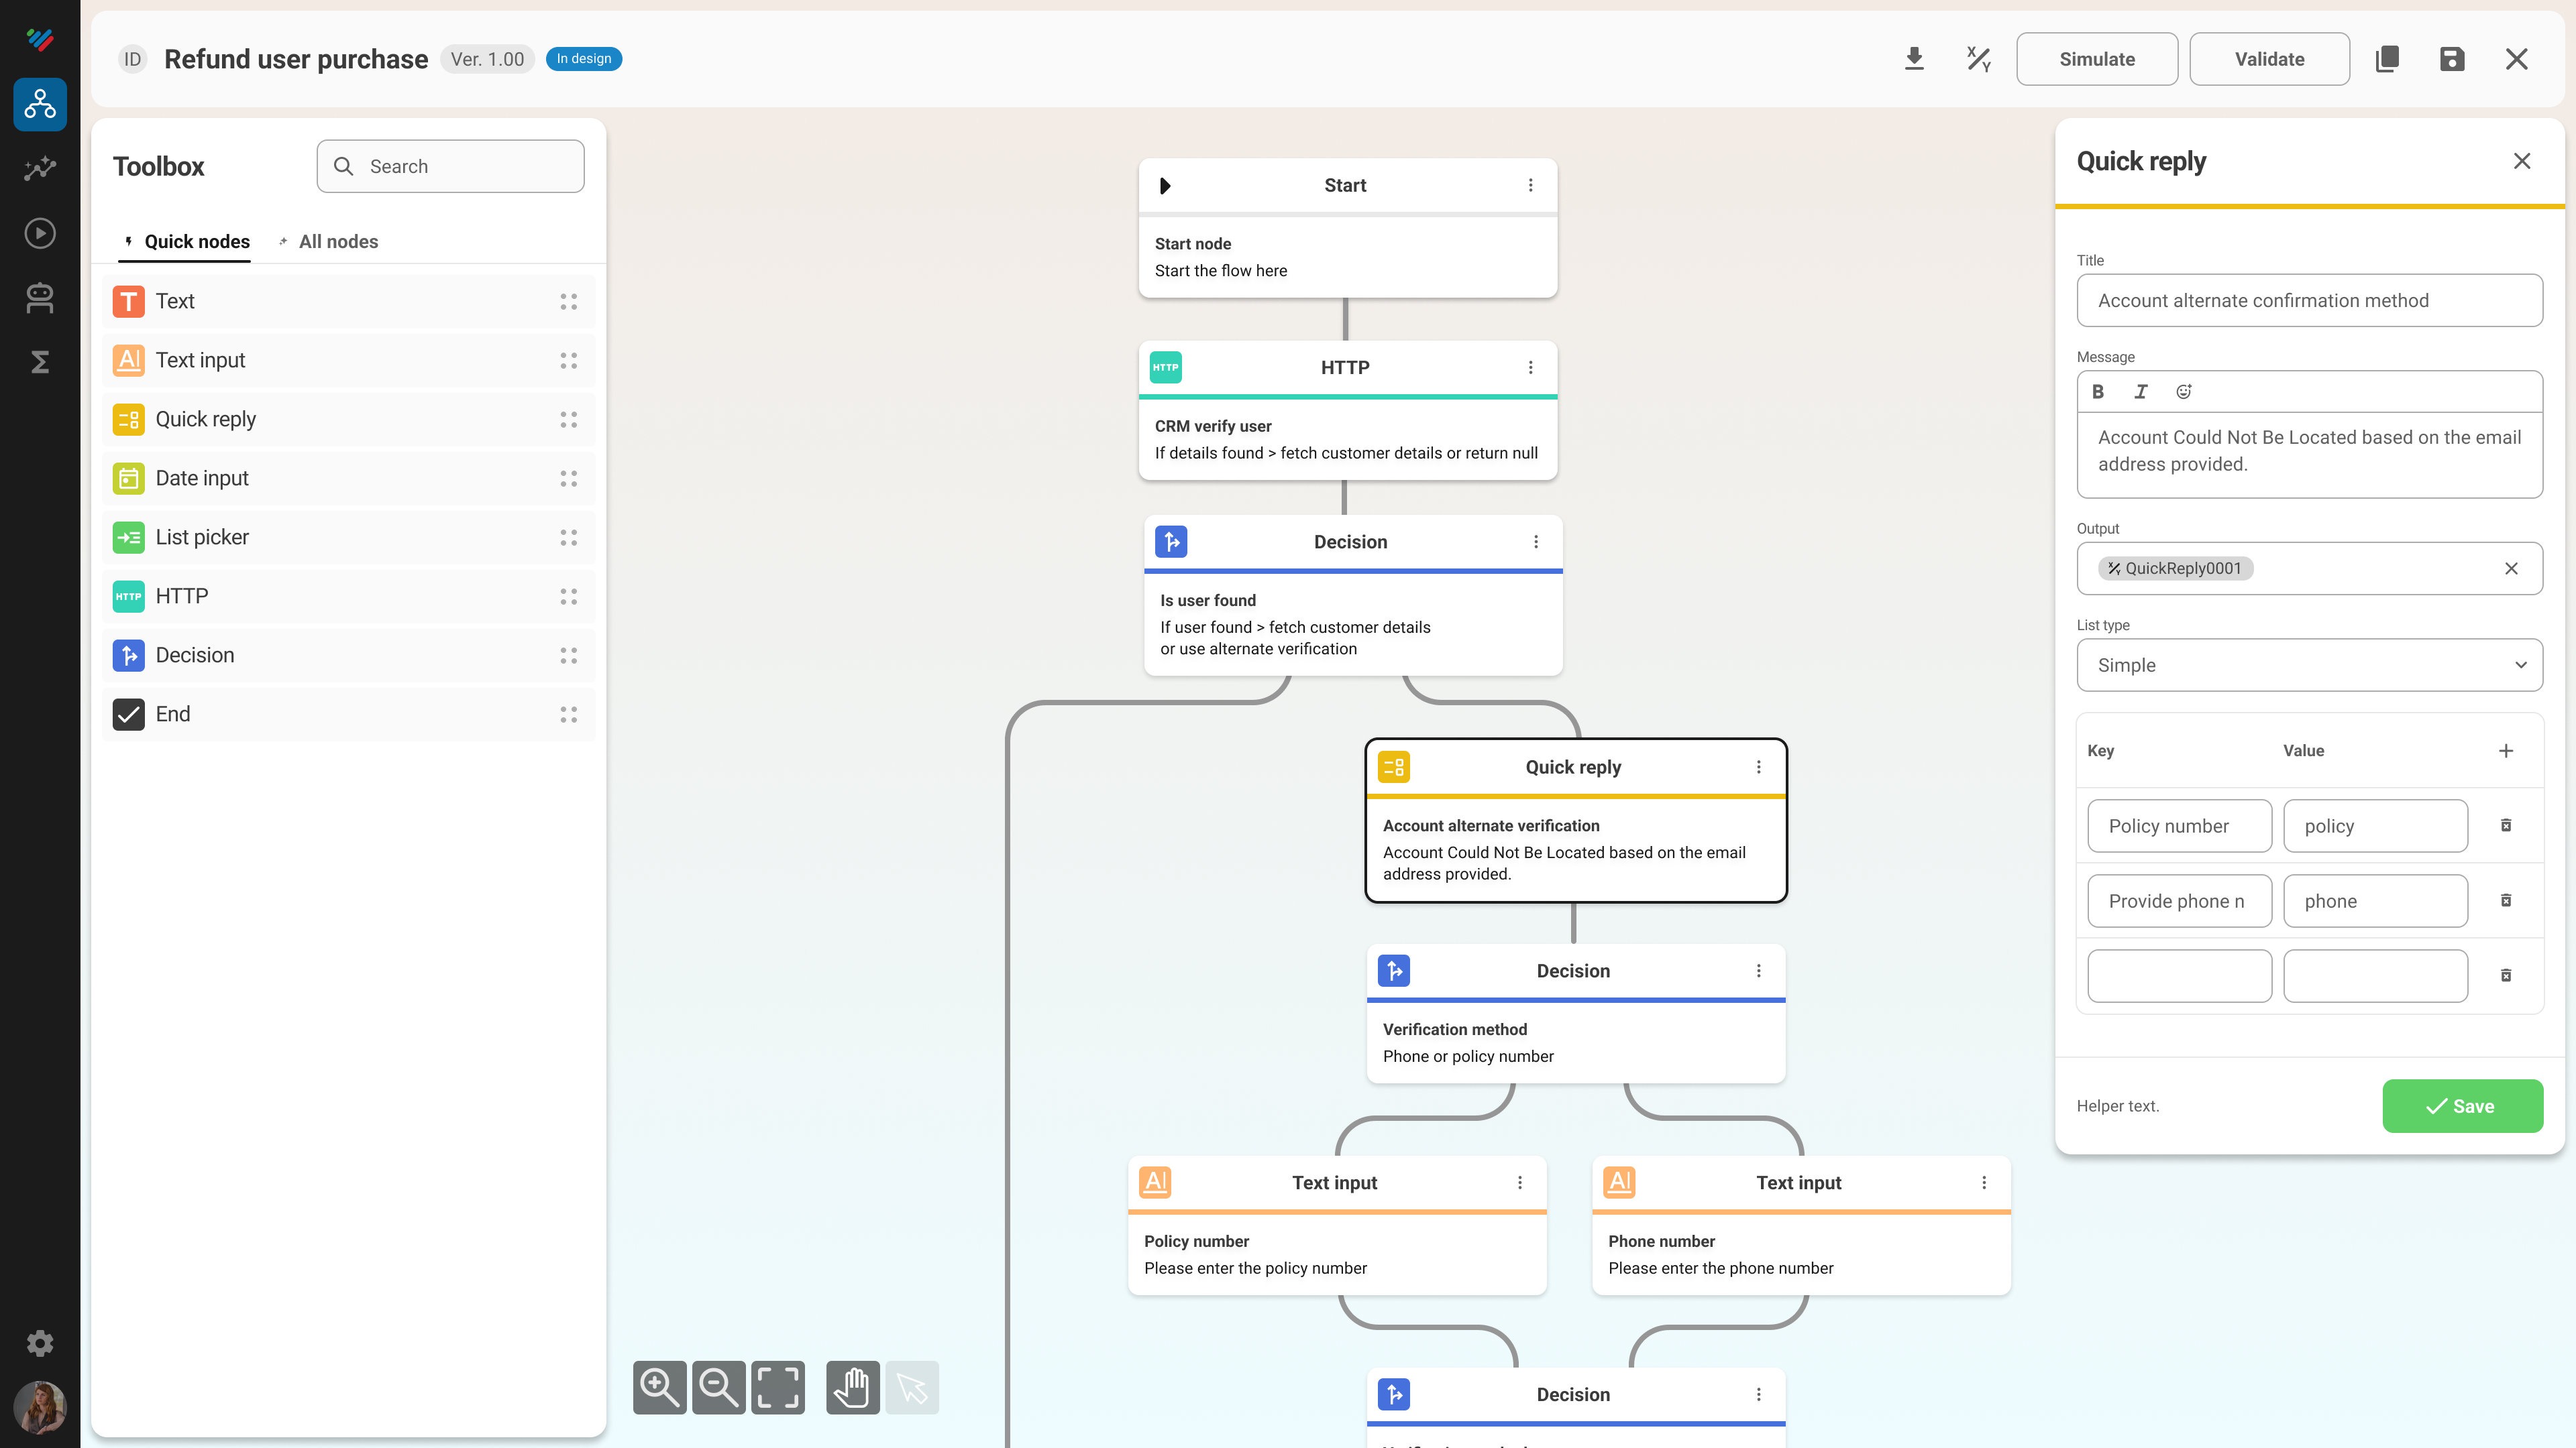Delete the Policy number row
The width and height of the screenshot is (2576, 1448).
point(2506,825)
